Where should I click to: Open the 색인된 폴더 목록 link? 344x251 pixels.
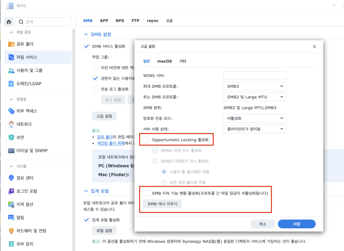point(111,143)
